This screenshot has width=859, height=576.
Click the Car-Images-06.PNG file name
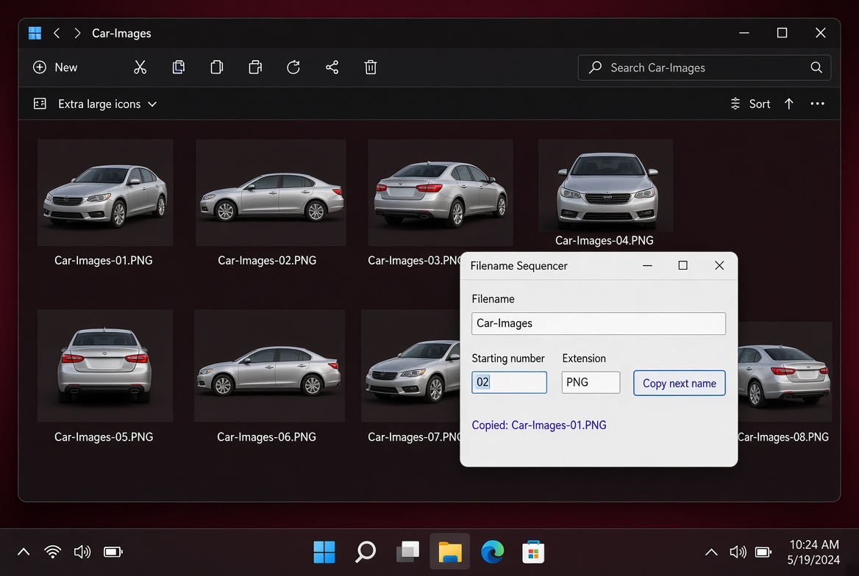(x=267, y=437)
